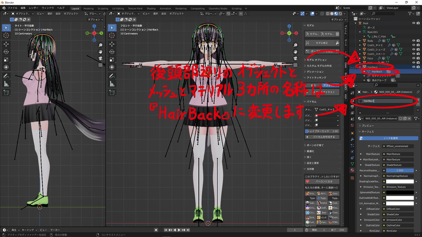422x237 pixels.
Task: Expand the Face object in outliner
Action: [360, 58]
